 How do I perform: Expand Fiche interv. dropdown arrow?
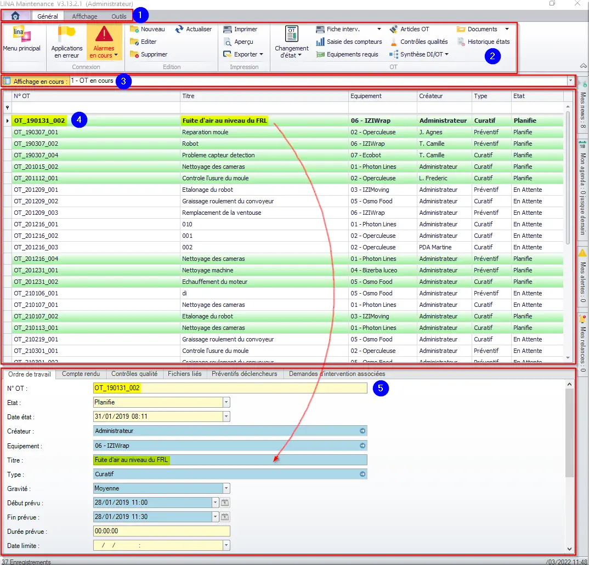[379, 29]
